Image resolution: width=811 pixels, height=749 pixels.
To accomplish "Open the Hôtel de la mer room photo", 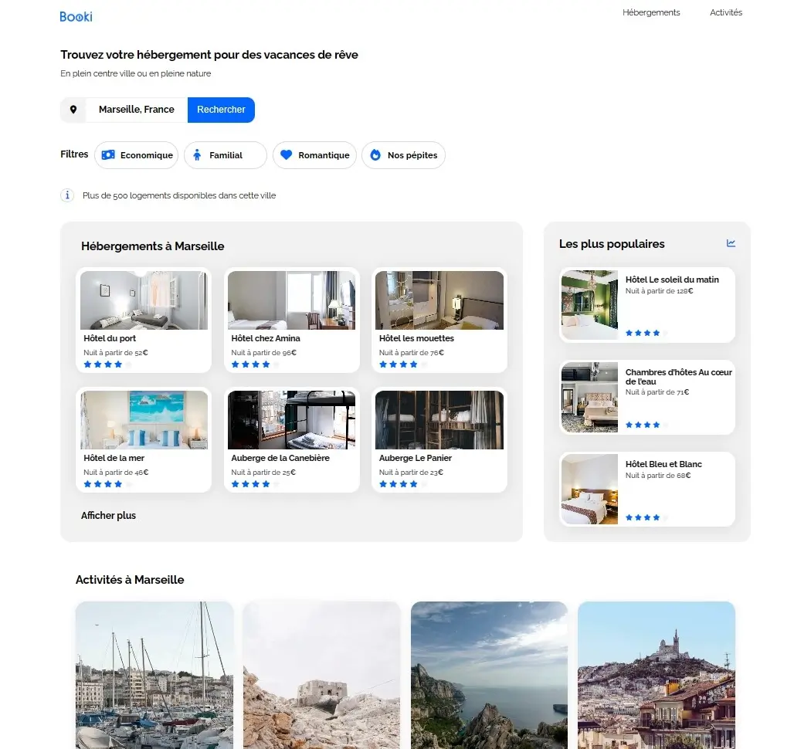I will [x=144, y=420].
